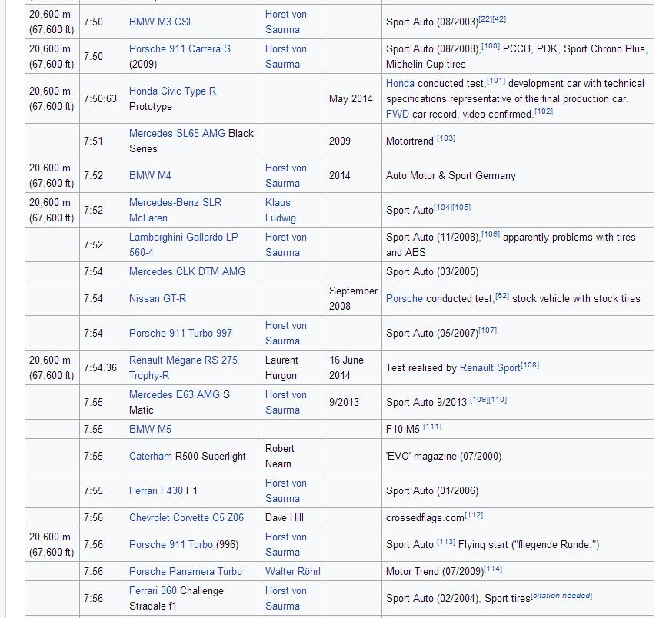
Task: Open Mercedes CLK DTM AMG link
Action: (x=187, y=271)
